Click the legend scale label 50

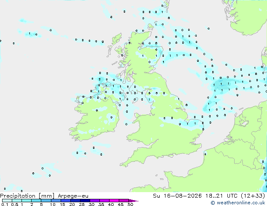click(131, 204)
